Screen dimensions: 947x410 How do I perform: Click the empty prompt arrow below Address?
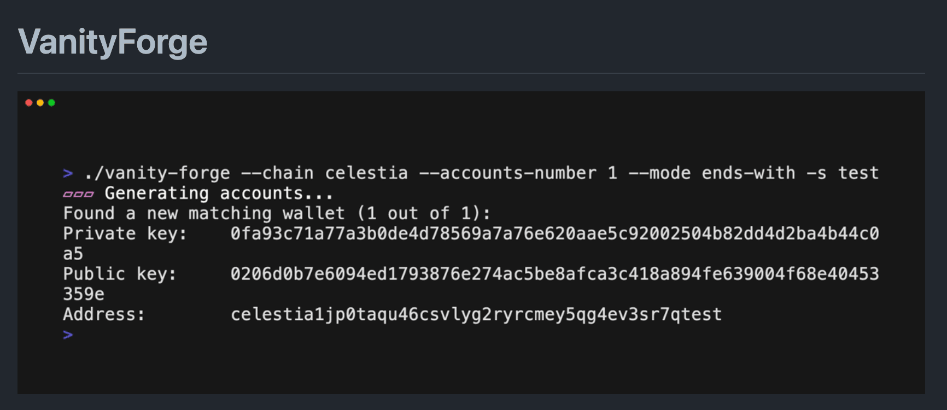click(68, 335)
